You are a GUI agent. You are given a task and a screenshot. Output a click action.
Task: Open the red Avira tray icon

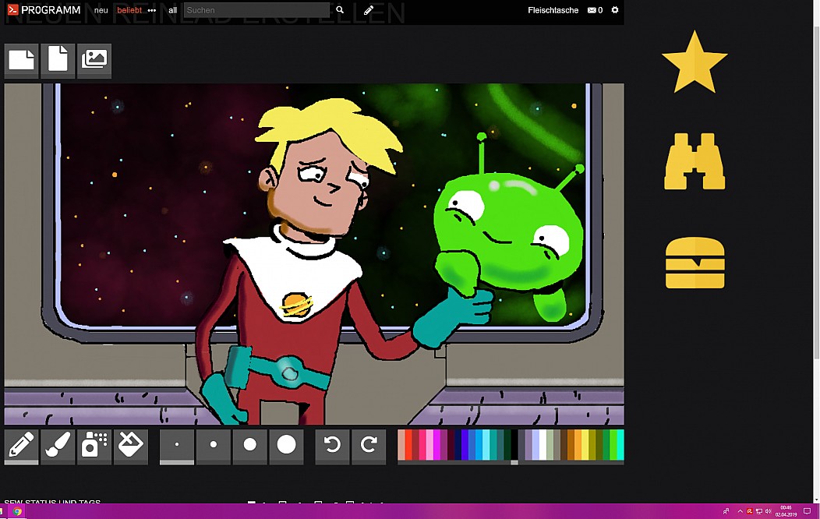(749, 512)
